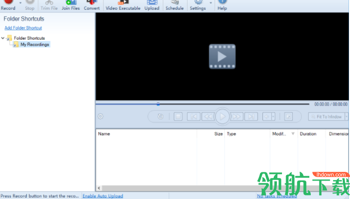This screenshot has height=199, width=350.
Task: Rewind the video playback
Action: (x=208, y=116)
